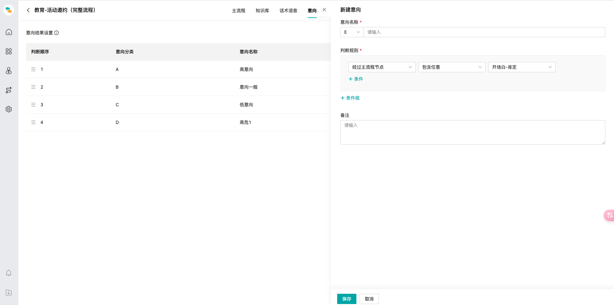Close the 新建意向 panel with X icon
The width and height of the screenshot is (614, 305).
(324, 10)
